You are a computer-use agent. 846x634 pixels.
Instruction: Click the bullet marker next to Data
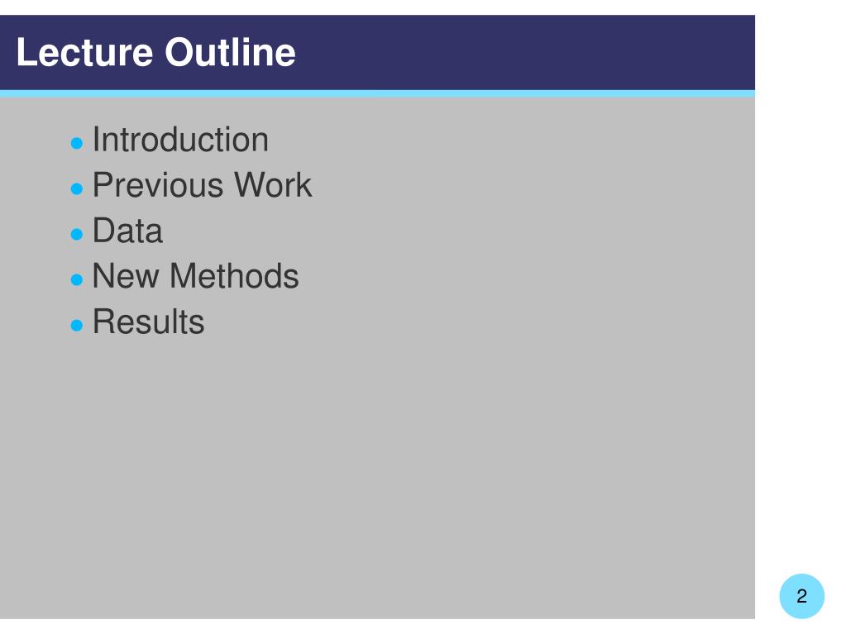[77, 234]
